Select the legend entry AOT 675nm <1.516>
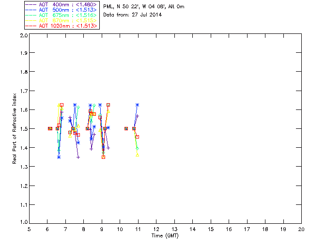 (x=62, y=15)
